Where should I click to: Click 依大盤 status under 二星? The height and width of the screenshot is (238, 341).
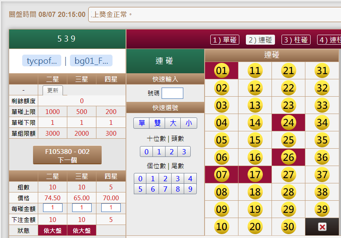coord(53,230)
